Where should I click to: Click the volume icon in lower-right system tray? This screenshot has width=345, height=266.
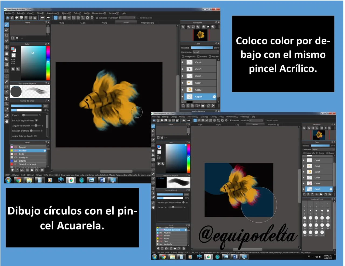coord(320,257)
